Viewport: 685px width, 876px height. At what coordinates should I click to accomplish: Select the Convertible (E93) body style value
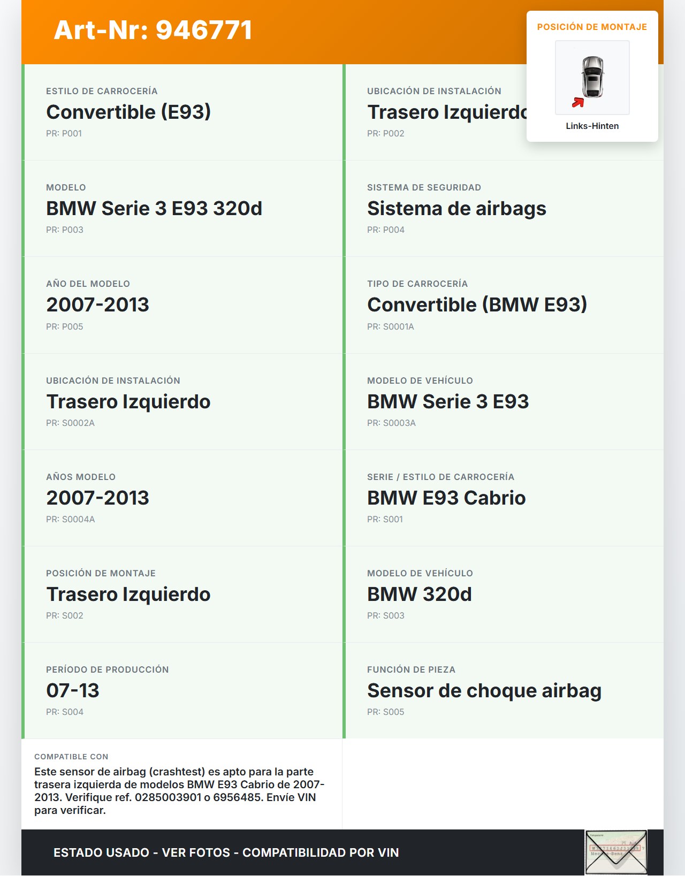pyautogui.click(x=128, y=112)
